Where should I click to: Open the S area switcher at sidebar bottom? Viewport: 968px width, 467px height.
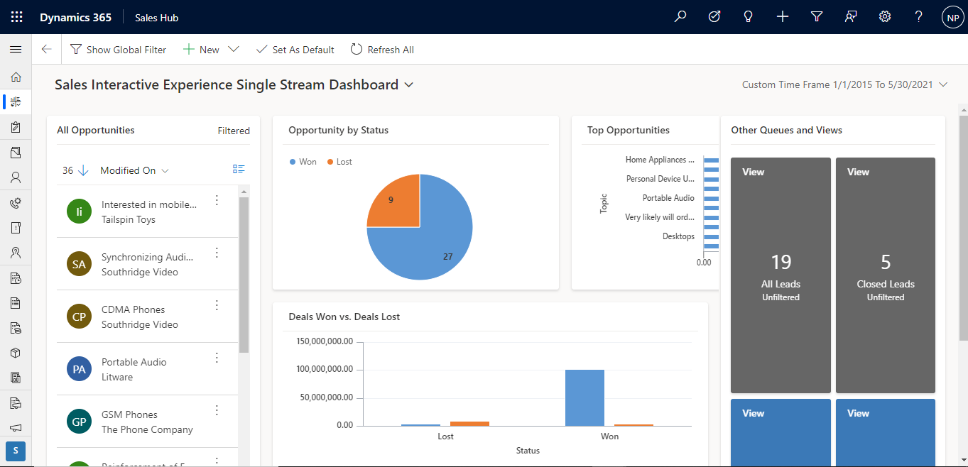coord(16,451)
